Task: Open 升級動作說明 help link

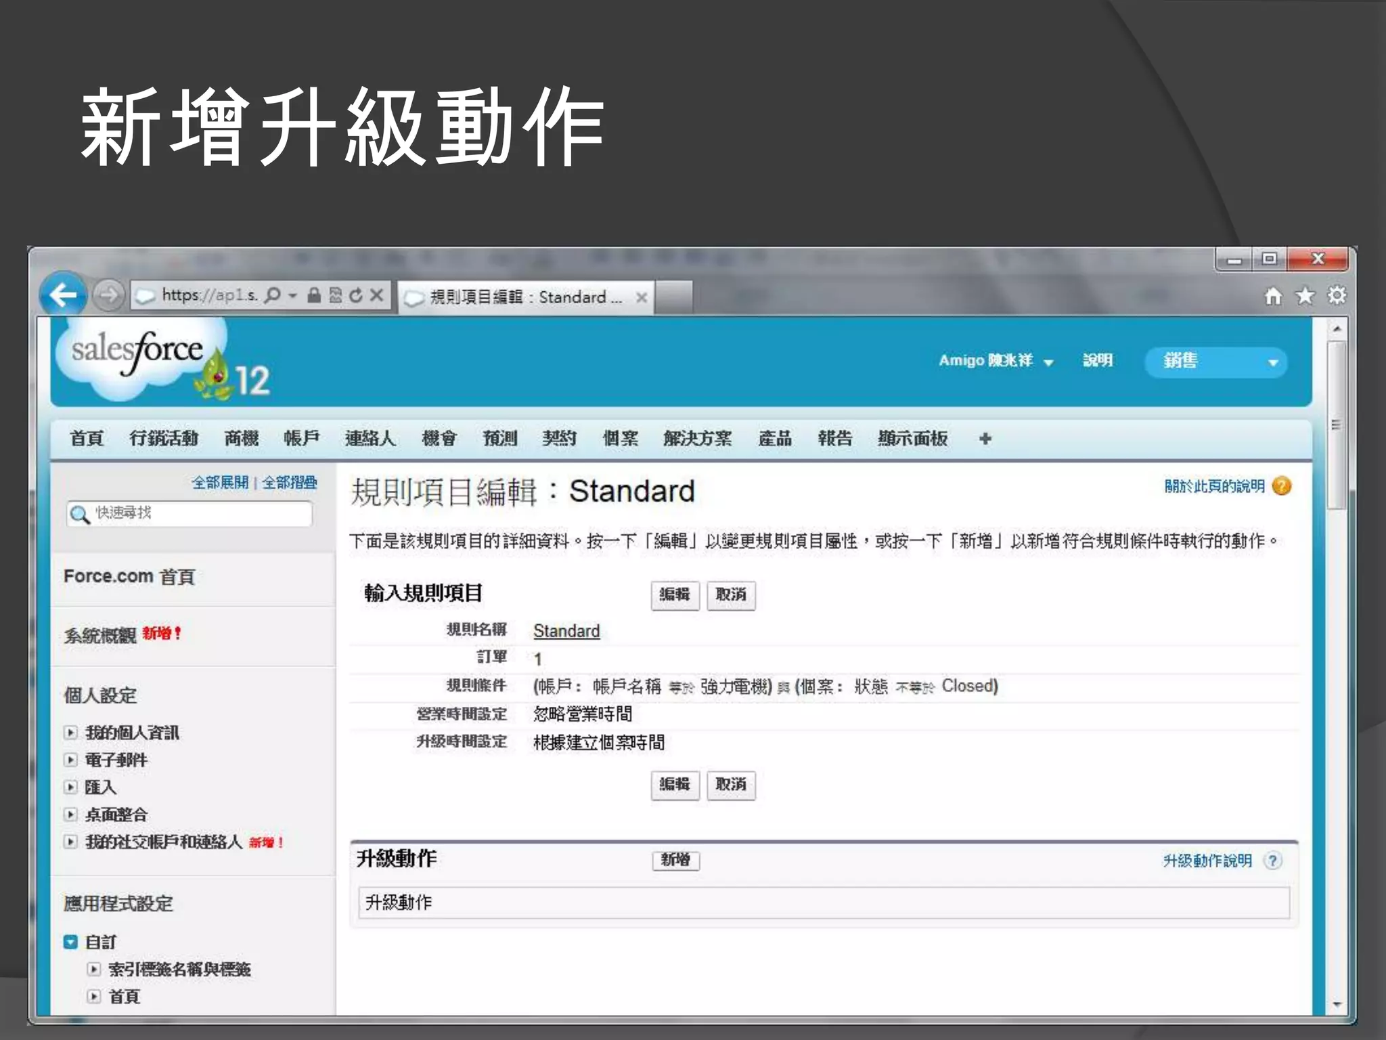Action: point(1208,861)
